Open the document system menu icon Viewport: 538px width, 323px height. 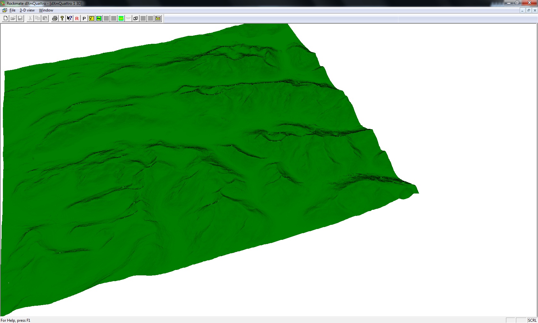[4, 10]
